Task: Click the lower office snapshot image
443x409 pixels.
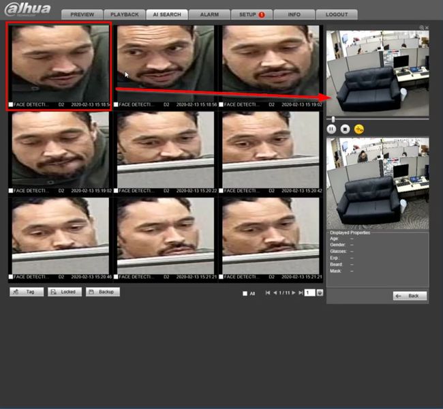Action: [x=378, y=183]
